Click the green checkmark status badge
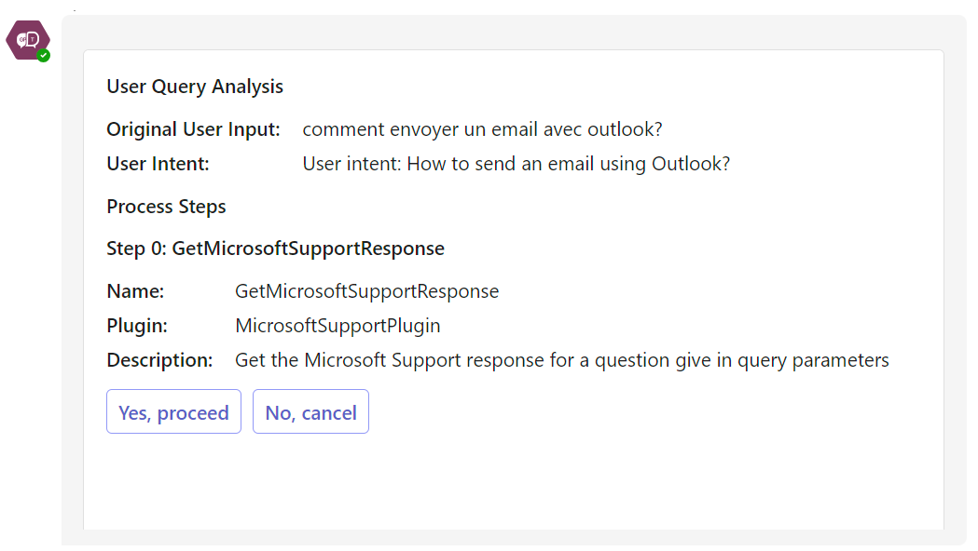 tap(44, 56)
